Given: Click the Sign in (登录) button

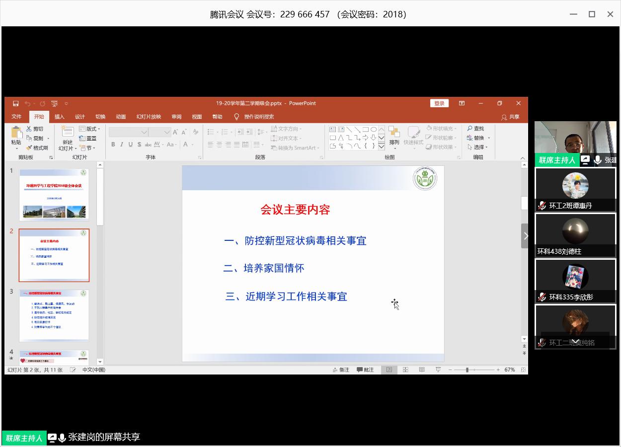Looking at the screenshot, I should pyautogui.click(x=439, y=103).
